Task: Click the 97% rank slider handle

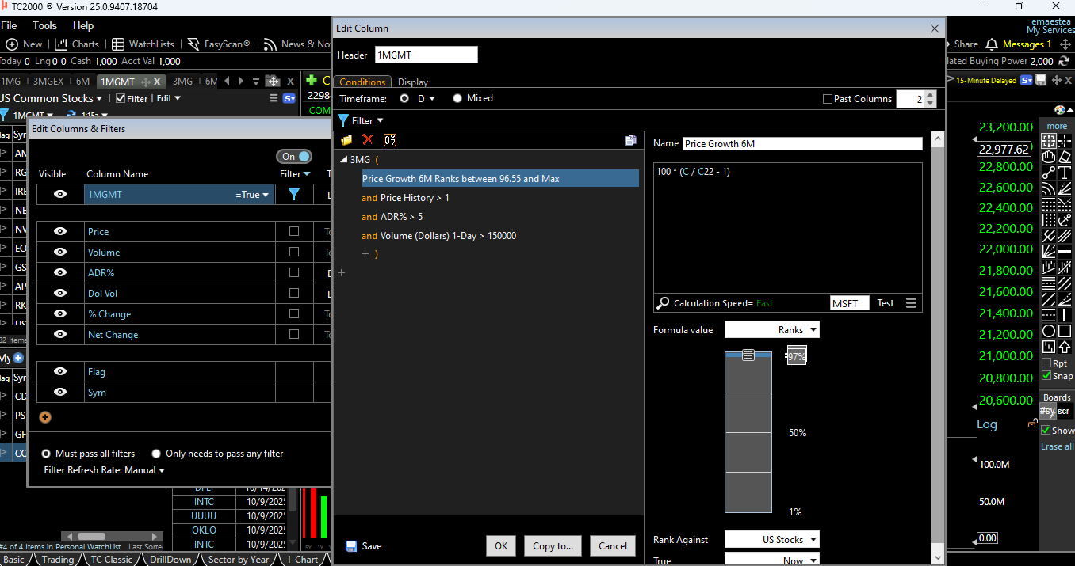Action: tap(748, 355)
